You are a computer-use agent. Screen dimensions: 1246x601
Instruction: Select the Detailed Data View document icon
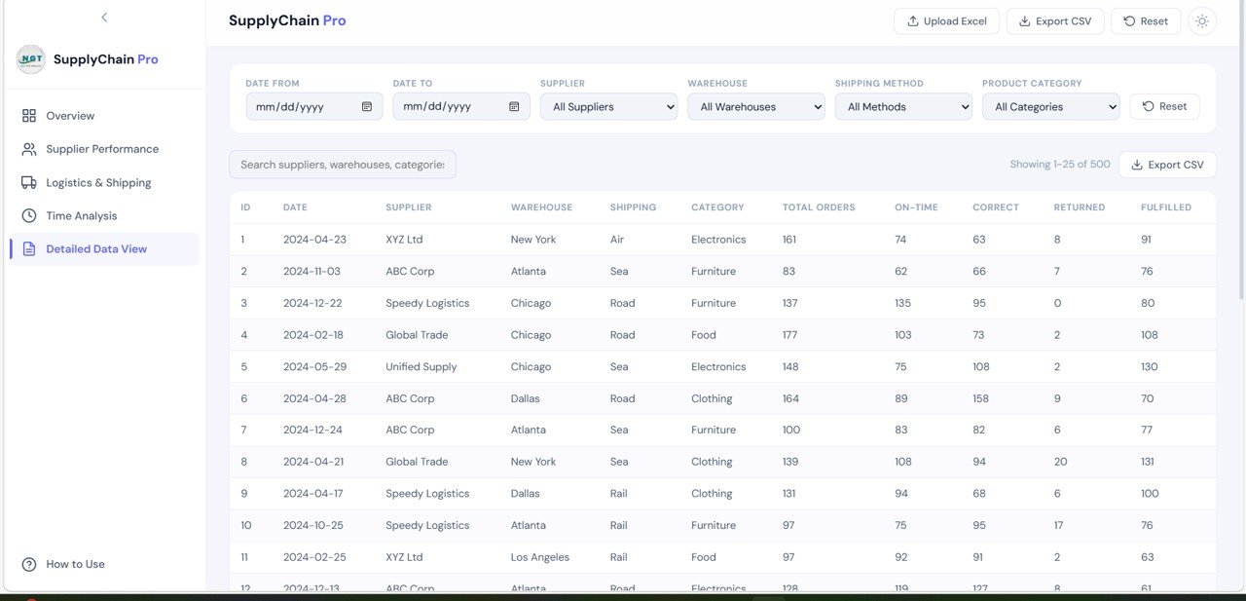pyautogui.click(x=30, y=248)
